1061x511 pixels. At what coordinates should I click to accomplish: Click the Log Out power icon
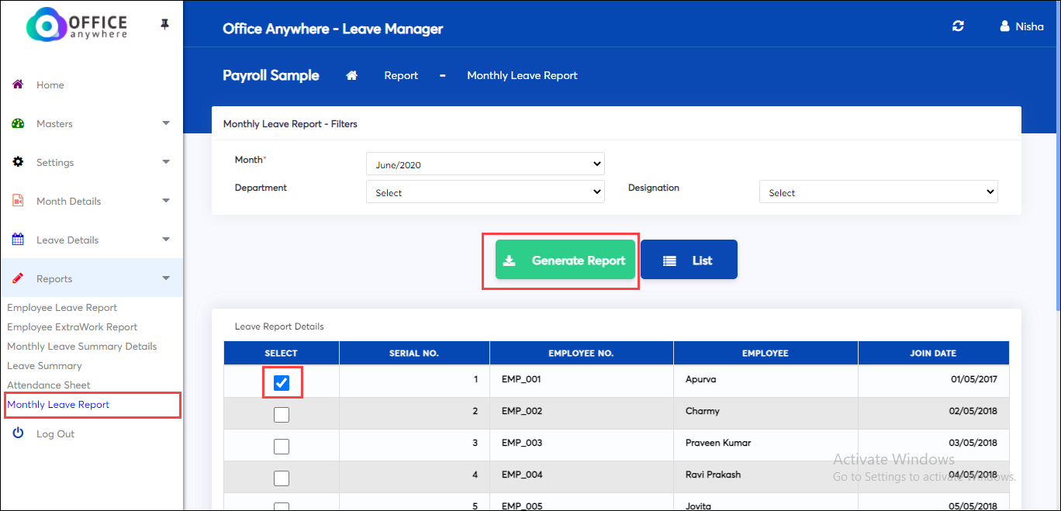pos(18,433)
